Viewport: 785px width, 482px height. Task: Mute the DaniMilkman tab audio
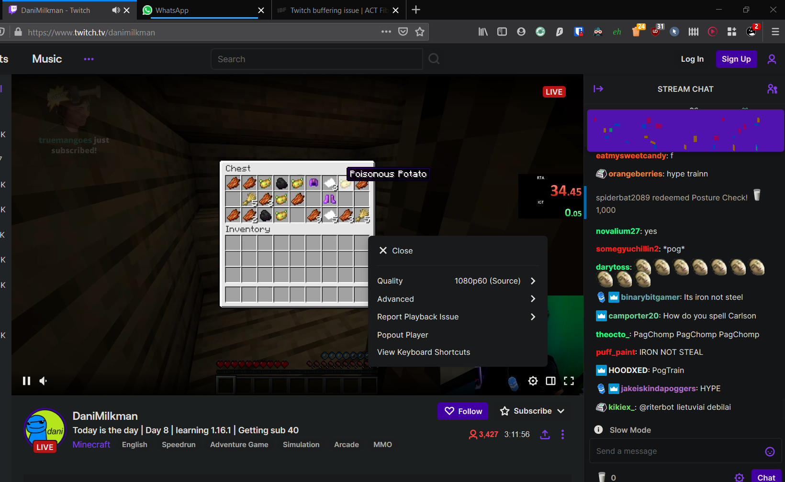pos(116,10)
